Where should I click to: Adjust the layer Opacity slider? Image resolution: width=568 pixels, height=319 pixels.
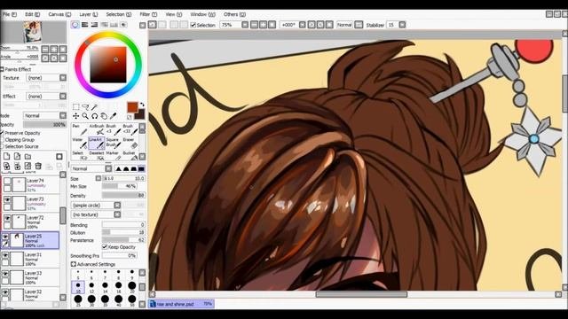click(x=45, y=124)
